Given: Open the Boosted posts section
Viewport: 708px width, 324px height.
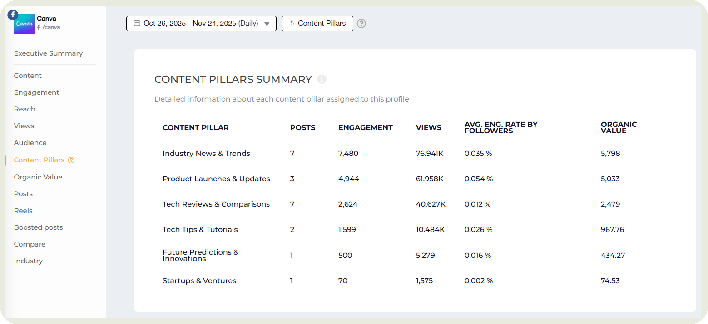Looking at the screenshot, I should pos(38,227).
